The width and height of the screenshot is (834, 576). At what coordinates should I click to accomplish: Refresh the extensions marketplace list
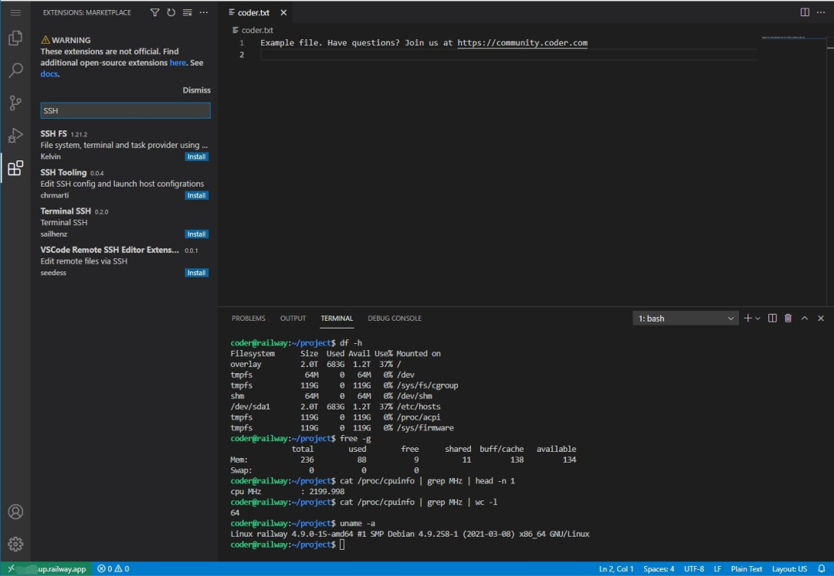[x=171, y=12]
